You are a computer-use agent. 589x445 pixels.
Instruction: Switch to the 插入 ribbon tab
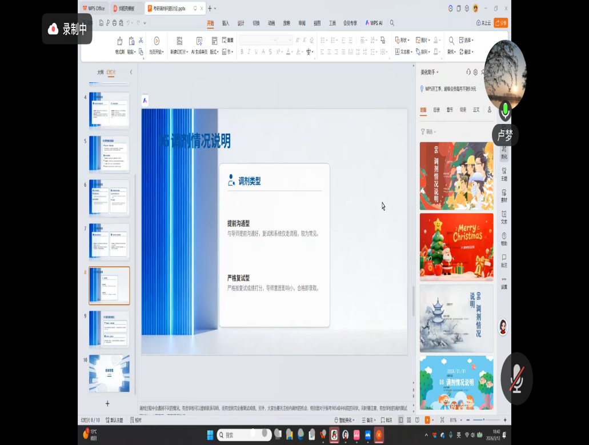coord(226,23)
